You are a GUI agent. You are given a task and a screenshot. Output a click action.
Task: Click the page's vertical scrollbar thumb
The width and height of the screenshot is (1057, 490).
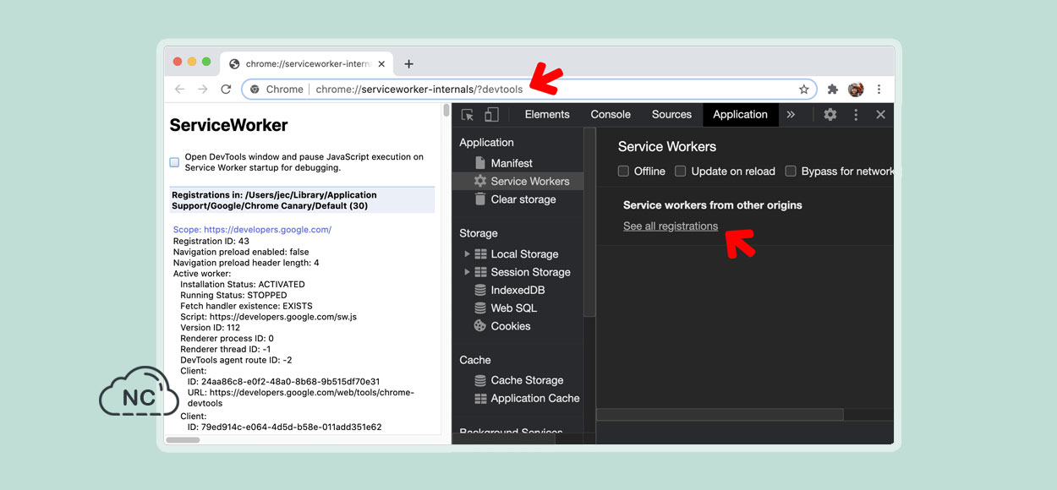coord(446,111)
